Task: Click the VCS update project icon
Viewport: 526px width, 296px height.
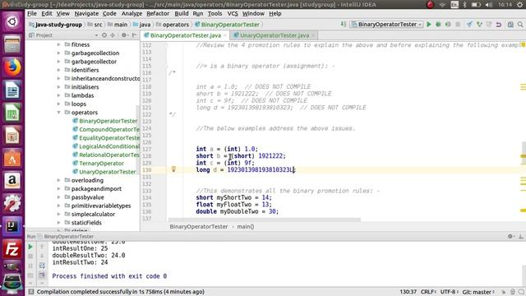Action: pyautogui.click(x=469, y=24)
